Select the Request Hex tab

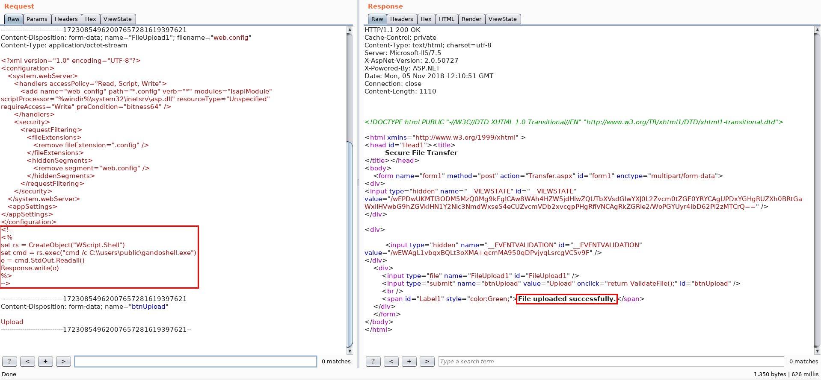91,19
